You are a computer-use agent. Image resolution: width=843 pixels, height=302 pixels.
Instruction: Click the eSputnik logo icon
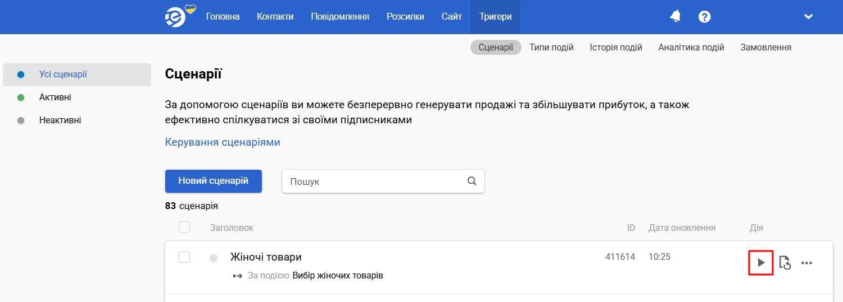(175, 17)
